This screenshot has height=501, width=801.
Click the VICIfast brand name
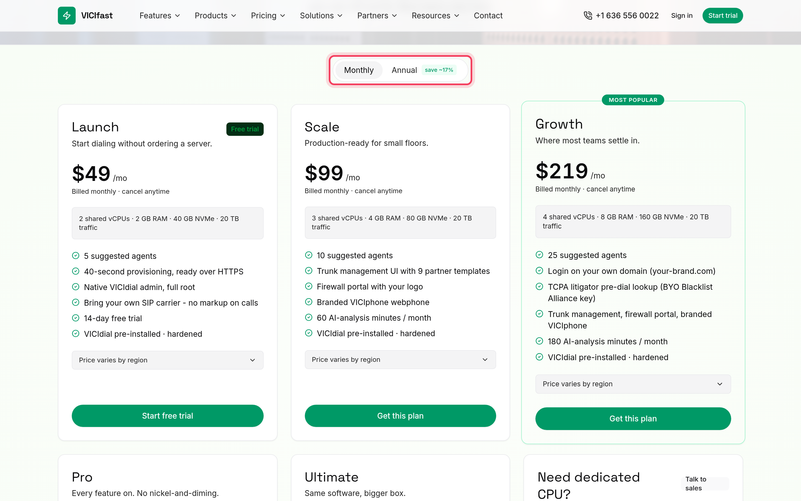(x=97, y=16)
